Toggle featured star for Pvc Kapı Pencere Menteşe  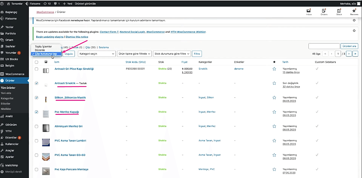coord(274,169)
